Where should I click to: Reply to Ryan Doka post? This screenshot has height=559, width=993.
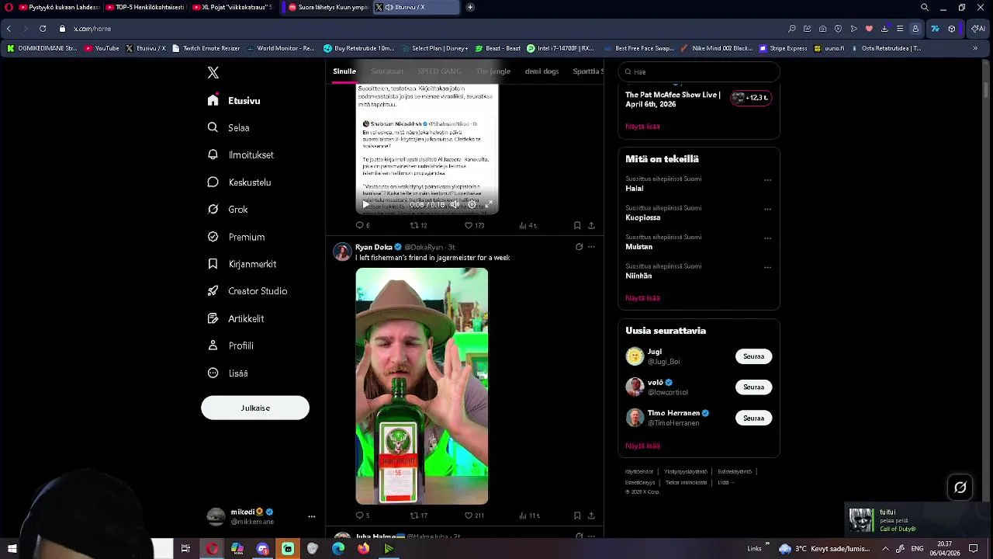coord(362,516)
